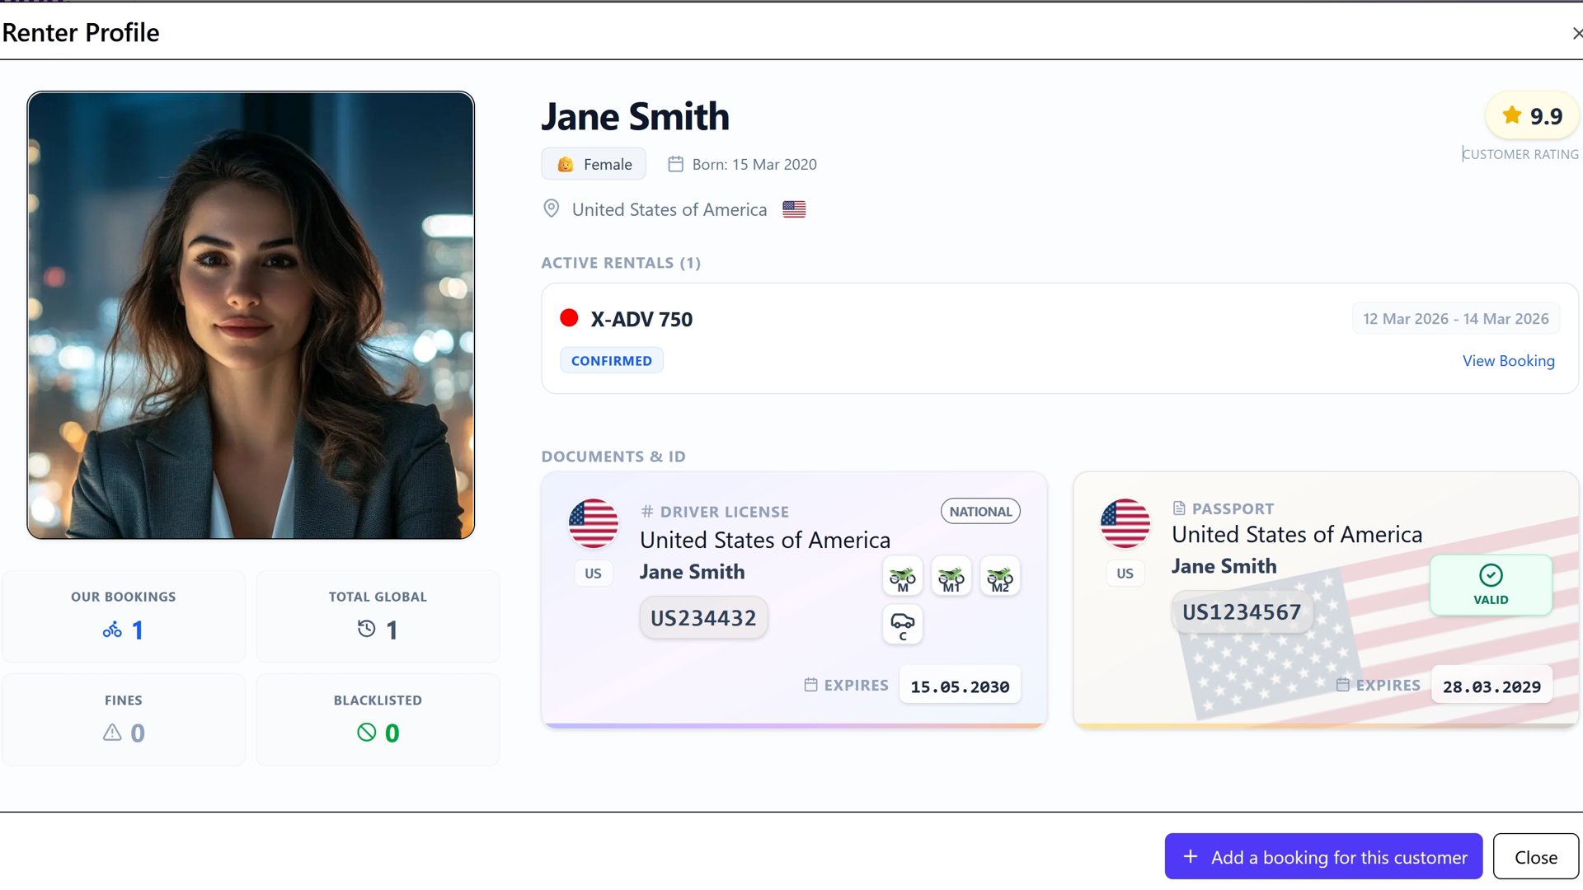Click the warning triangle icon in Fines
Viewport: 1583px width, 890px height.
112,733
